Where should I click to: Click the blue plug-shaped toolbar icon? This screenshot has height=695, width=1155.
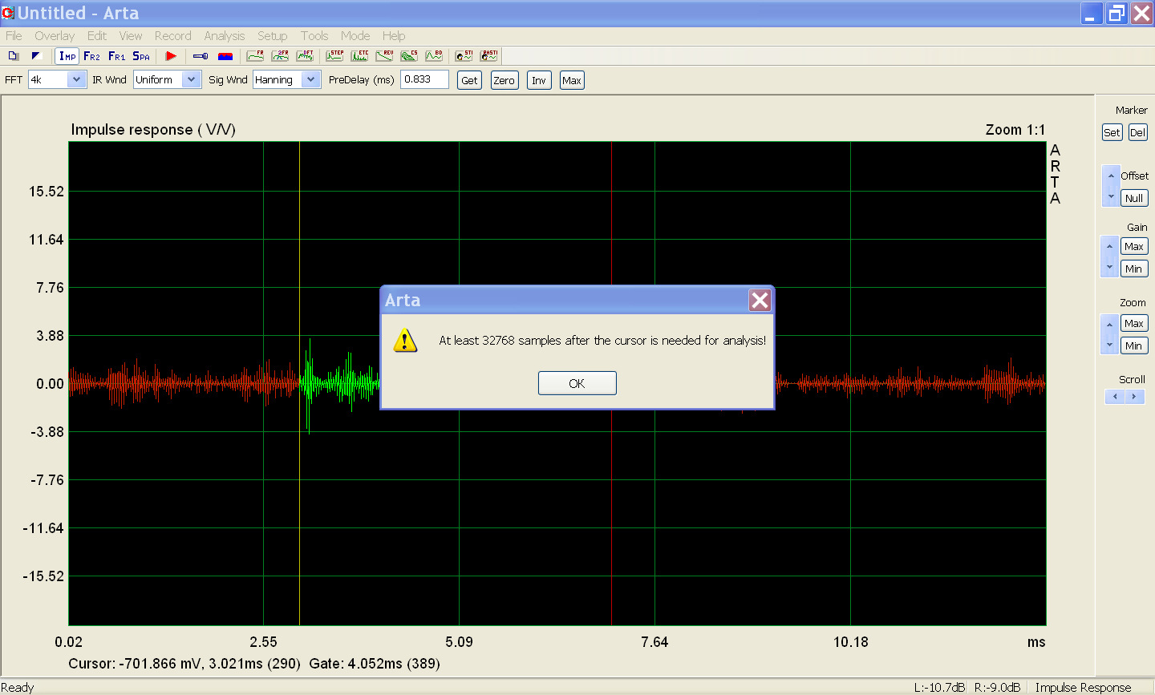click(x=201, y=56)
